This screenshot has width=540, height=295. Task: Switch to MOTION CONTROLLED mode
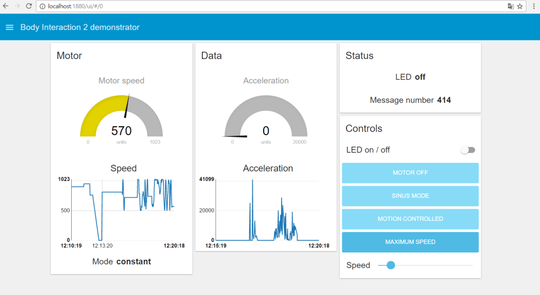pyautogui.click(x=410, y=219)
